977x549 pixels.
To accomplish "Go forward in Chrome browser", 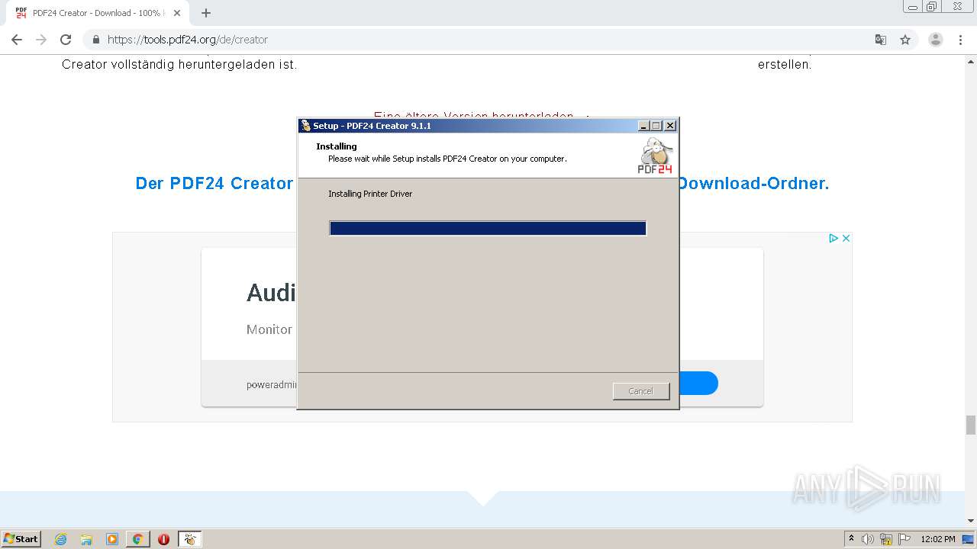I will [41, 40].
